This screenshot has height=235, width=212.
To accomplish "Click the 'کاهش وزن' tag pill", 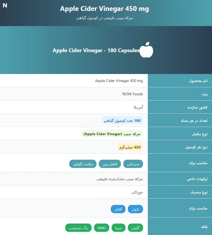I will click(x=110, y=164).
